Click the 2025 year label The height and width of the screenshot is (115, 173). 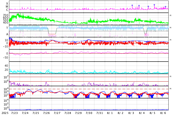[5, 113]
